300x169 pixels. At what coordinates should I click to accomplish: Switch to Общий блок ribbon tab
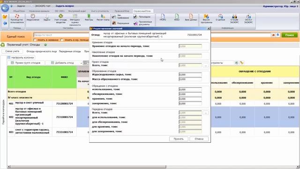(19, 11)
